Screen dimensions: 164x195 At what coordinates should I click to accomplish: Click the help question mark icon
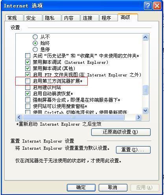pos(148,6)
